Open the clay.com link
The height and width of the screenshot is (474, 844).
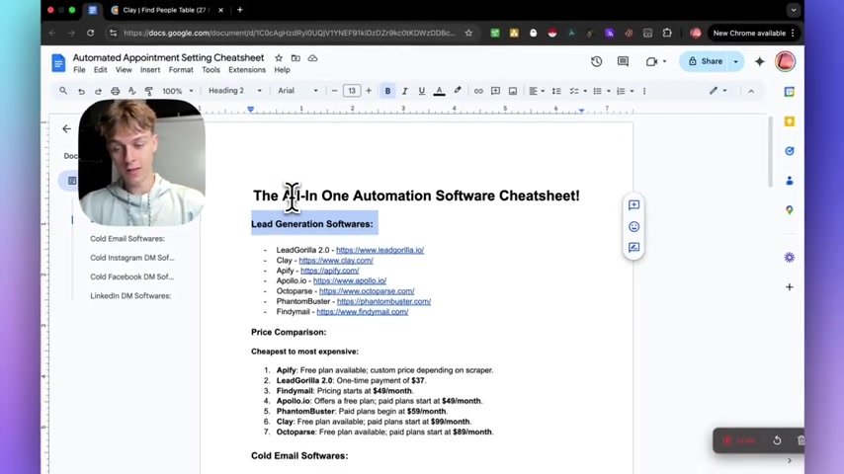[x=336, y=260]
